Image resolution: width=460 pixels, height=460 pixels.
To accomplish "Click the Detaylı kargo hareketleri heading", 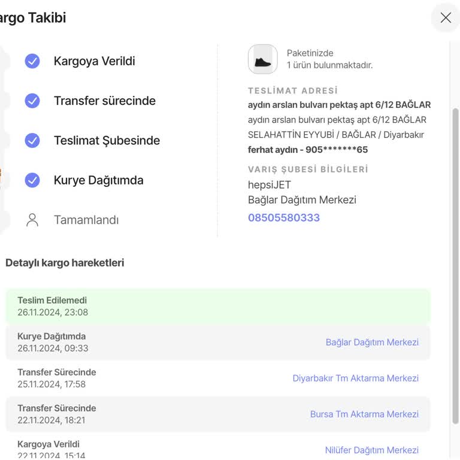I will click(x=65, y=263).
